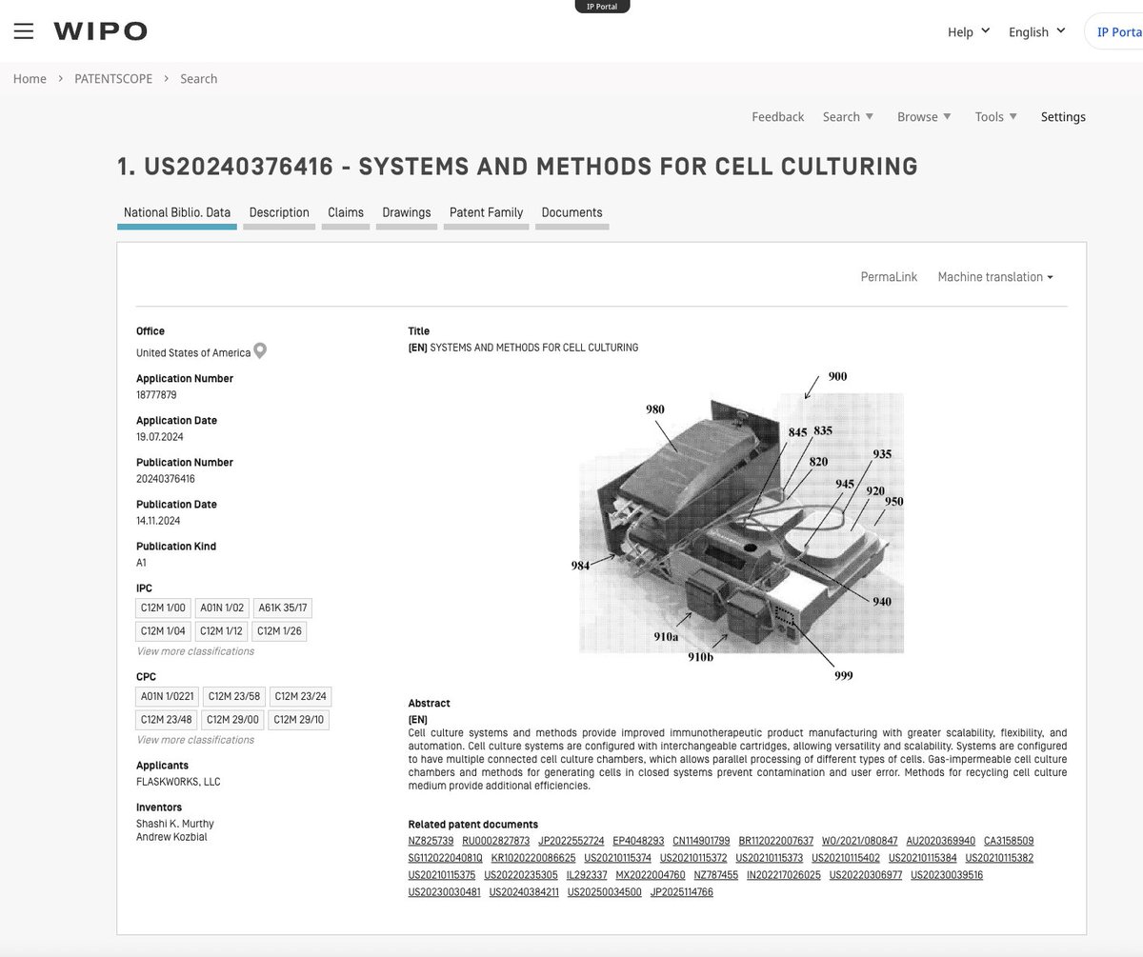Click the location pin beside United States of America
The image size is (1143, 957).
pos(260,351)
